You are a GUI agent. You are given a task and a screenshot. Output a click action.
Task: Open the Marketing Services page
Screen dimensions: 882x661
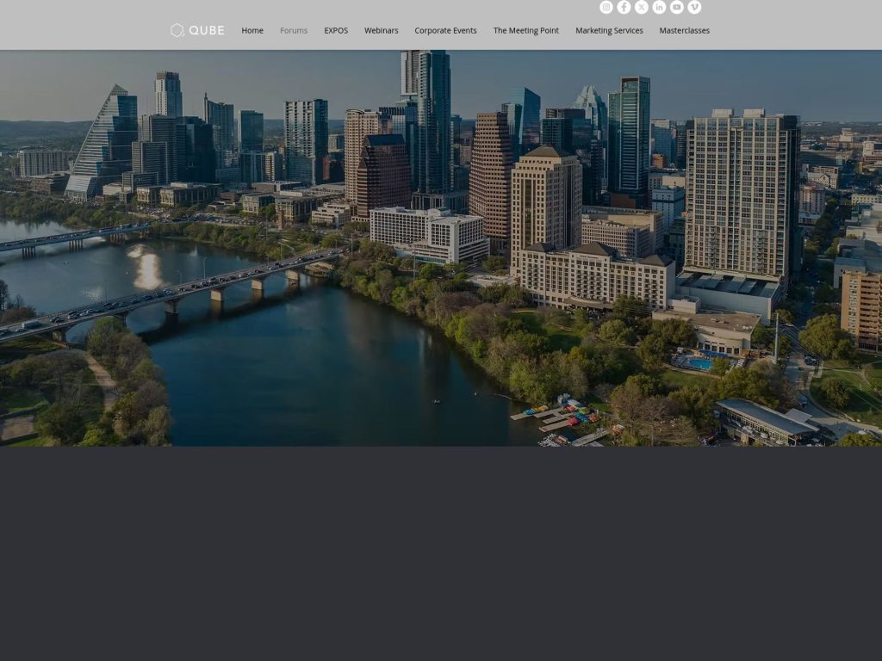[609, 30]
